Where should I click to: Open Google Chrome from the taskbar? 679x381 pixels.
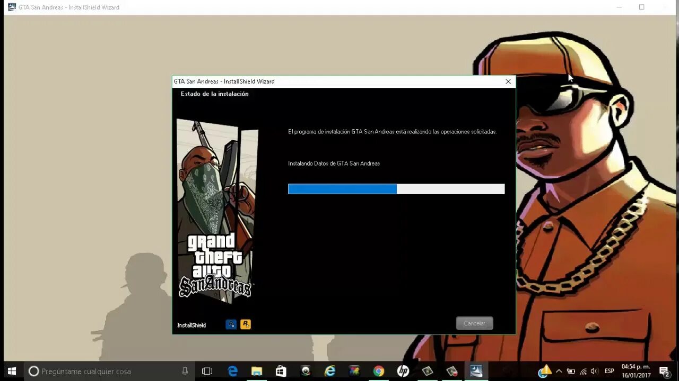click(x=378, y=371)
